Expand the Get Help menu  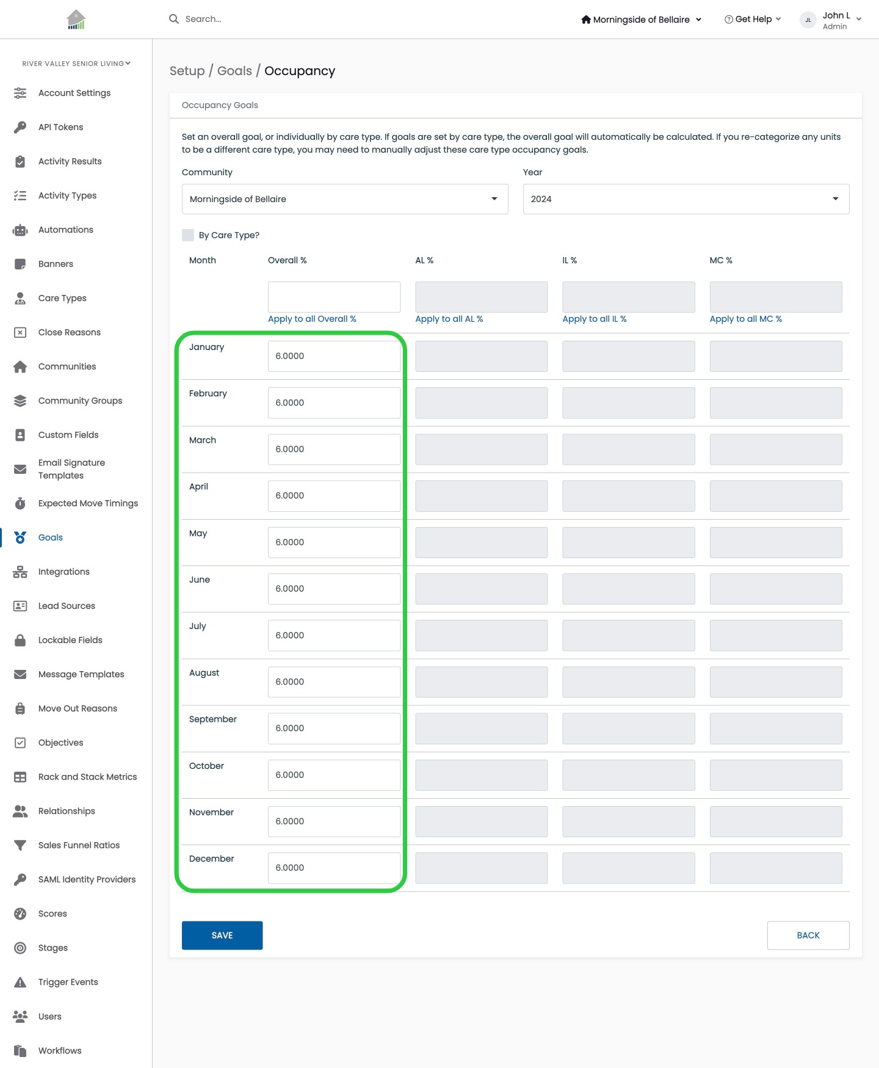(753, 20)
